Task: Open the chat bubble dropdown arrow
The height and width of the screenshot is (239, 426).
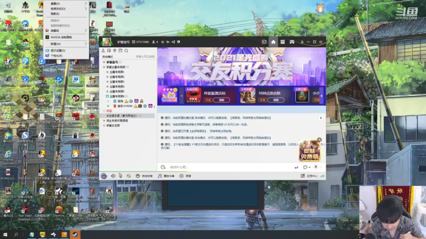Action: [x=309, y=167]
